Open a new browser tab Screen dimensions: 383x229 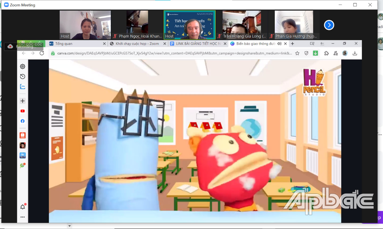pyautogui.click(x=293, y=44)
